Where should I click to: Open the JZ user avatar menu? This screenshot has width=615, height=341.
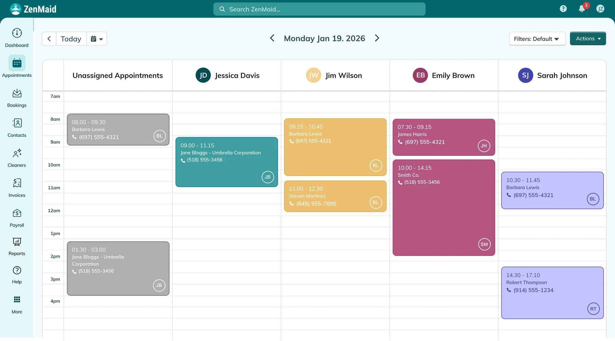point(600,9)
